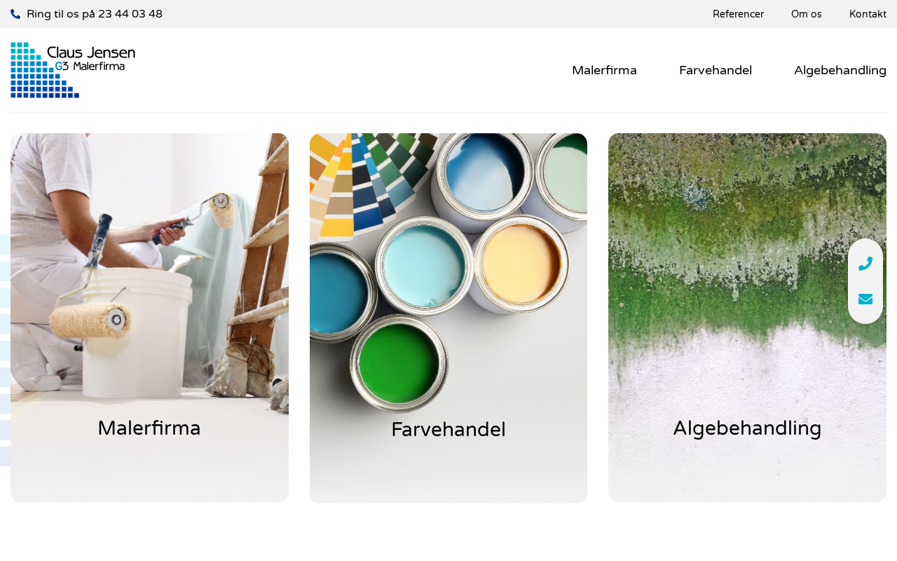This screenshot has height=561, width=897.
Task: Click the Farvehandel card title
Action: tap(448, 430)
